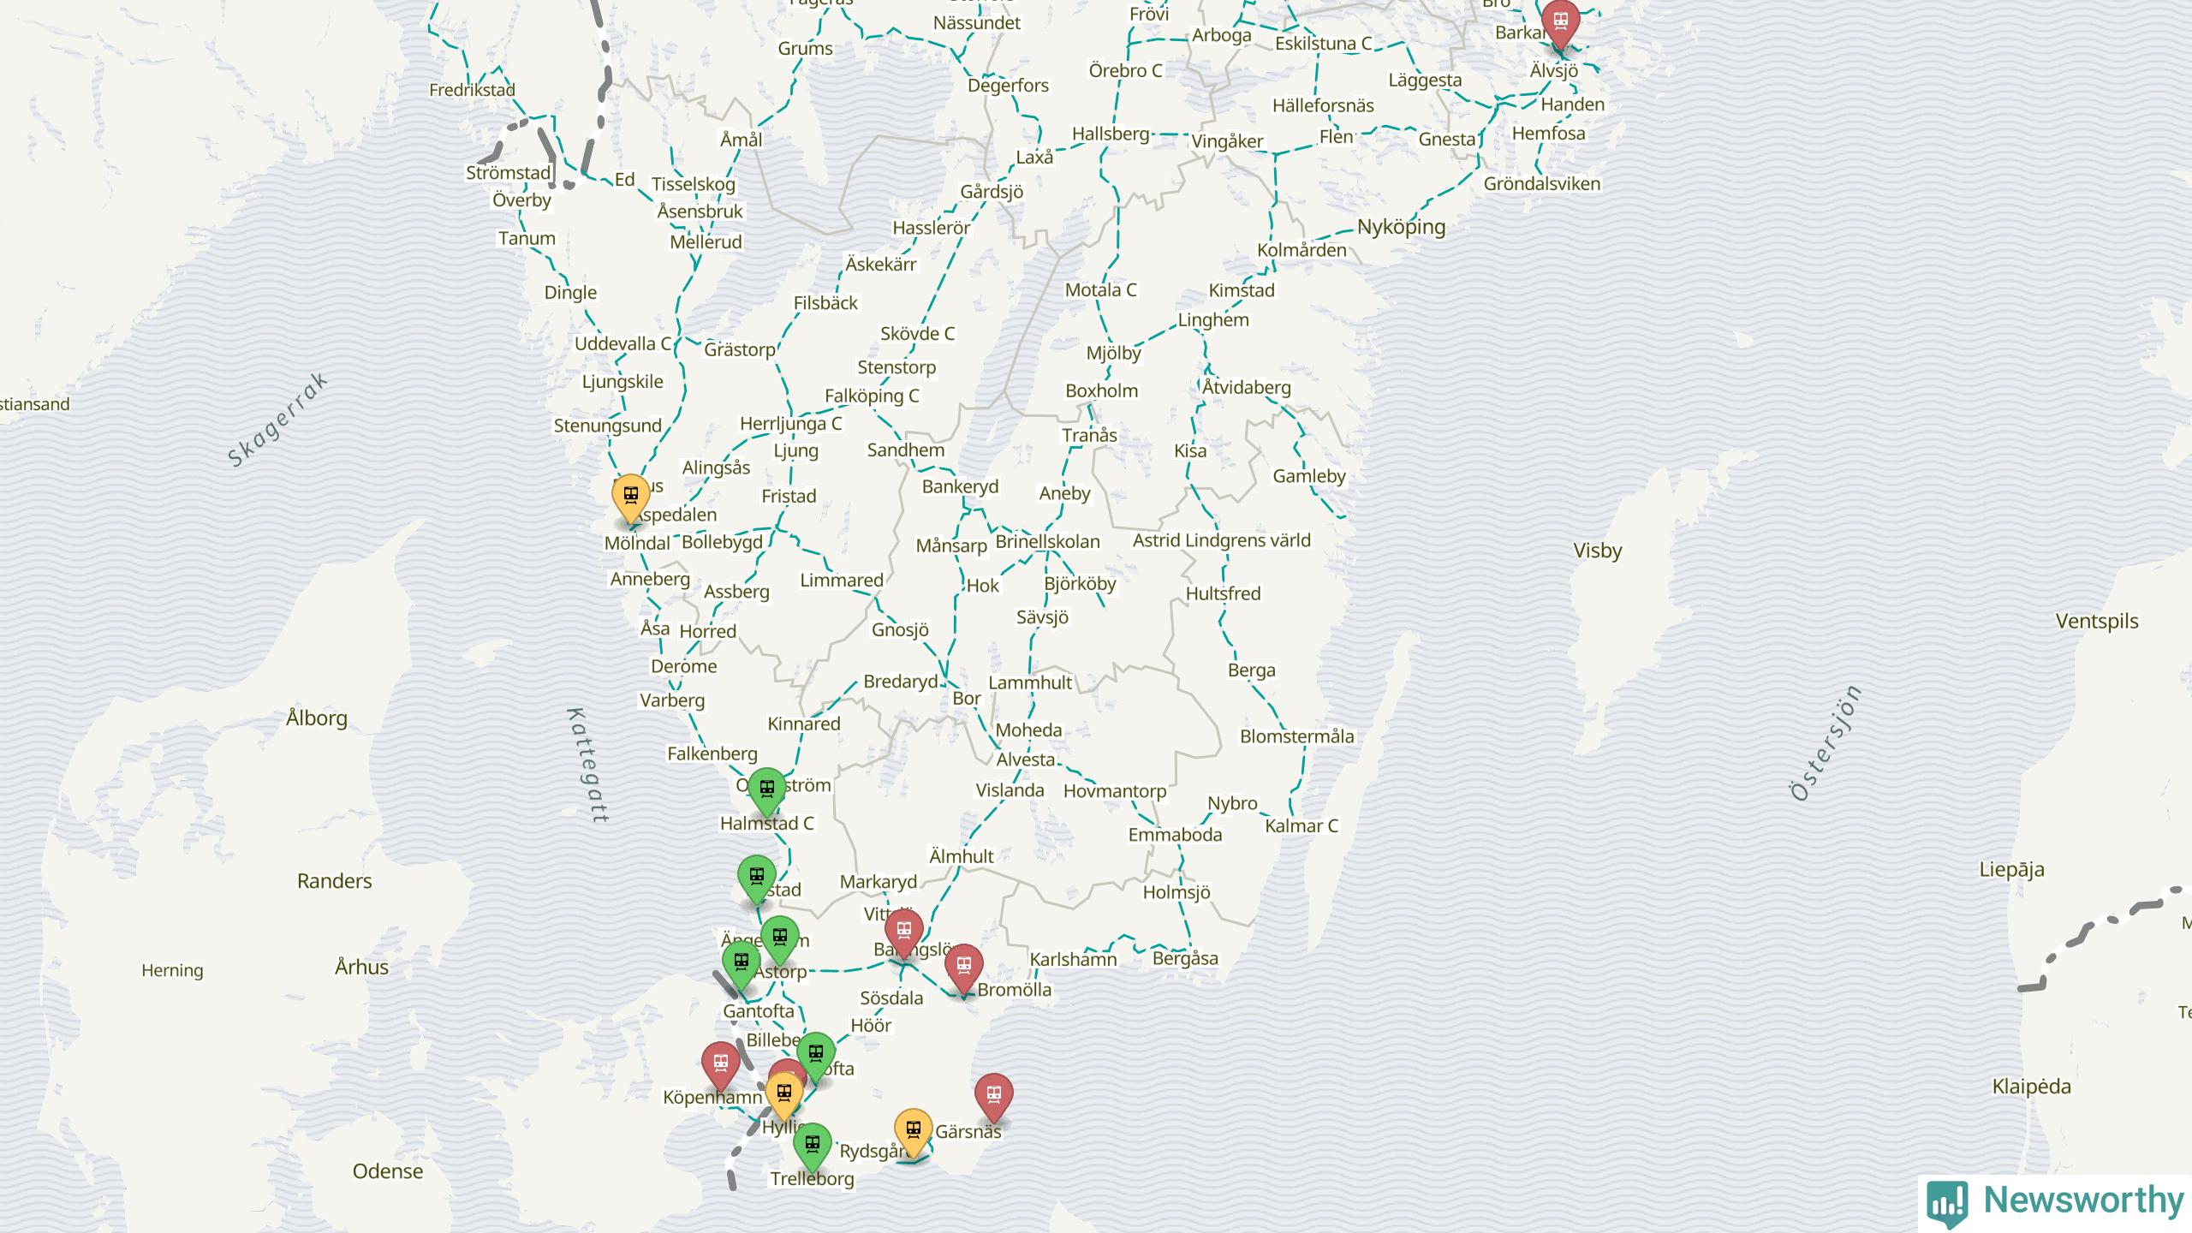The image size is (2192, 1233).
Task: Click the yellow train marker above Mölndal
Action: 631,496
